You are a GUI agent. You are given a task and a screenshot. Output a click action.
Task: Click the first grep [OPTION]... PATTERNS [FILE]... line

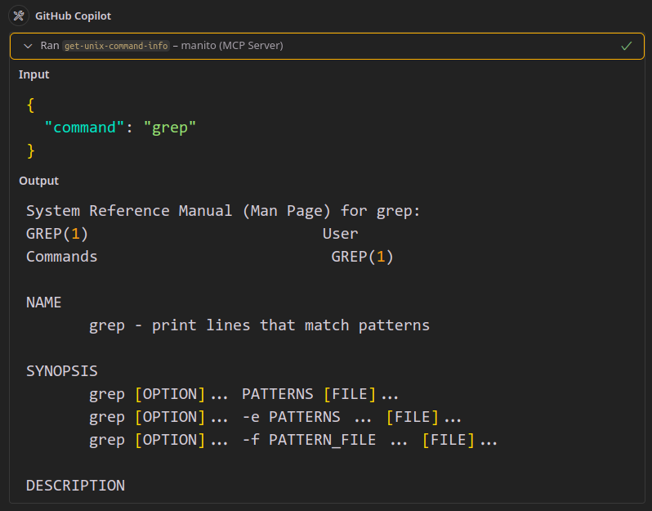pyautogui.click(x=243, y=394)
